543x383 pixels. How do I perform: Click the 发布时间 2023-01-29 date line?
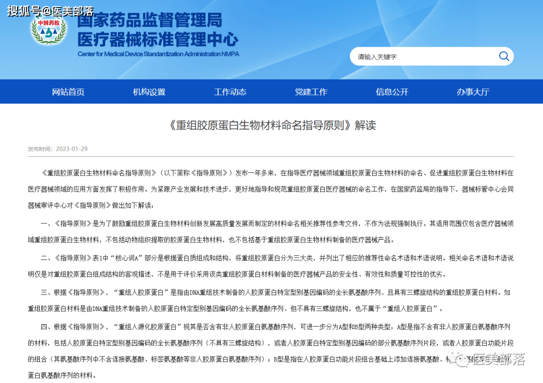58,149
